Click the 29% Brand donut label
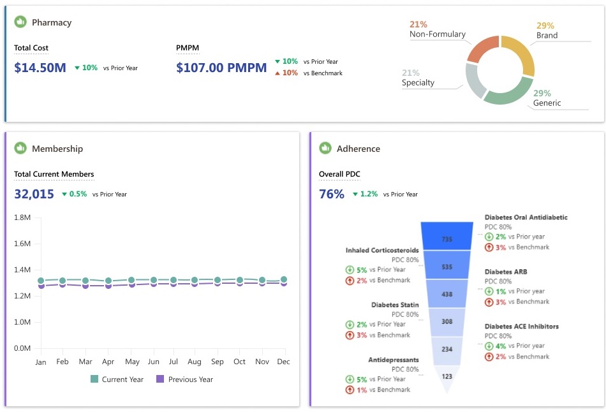 coord(547,31)
